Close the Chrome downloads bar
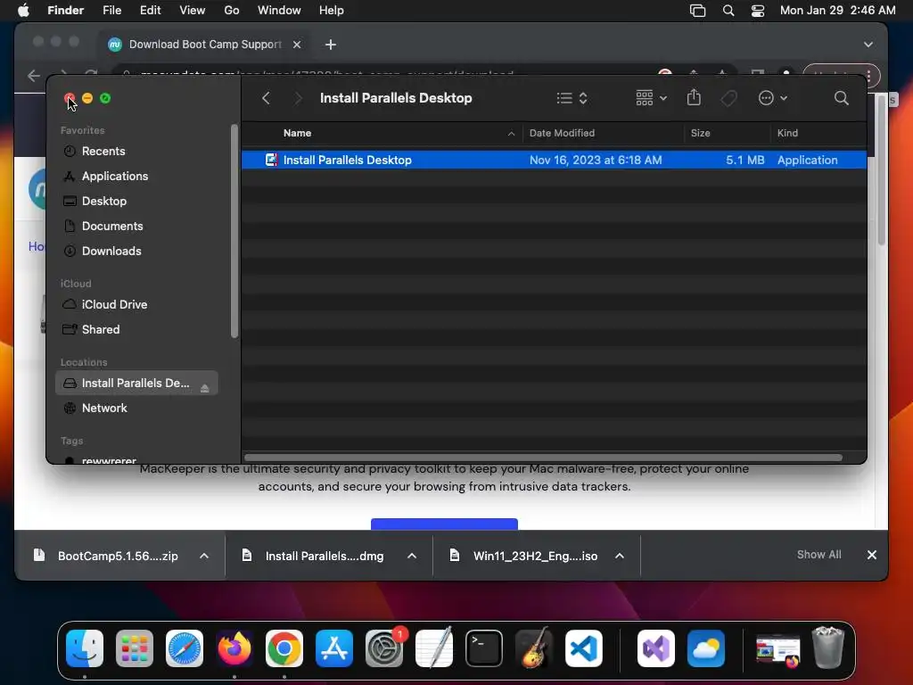Screen dimensions: 913x685 pyautogui.click(x=872, y=555)
